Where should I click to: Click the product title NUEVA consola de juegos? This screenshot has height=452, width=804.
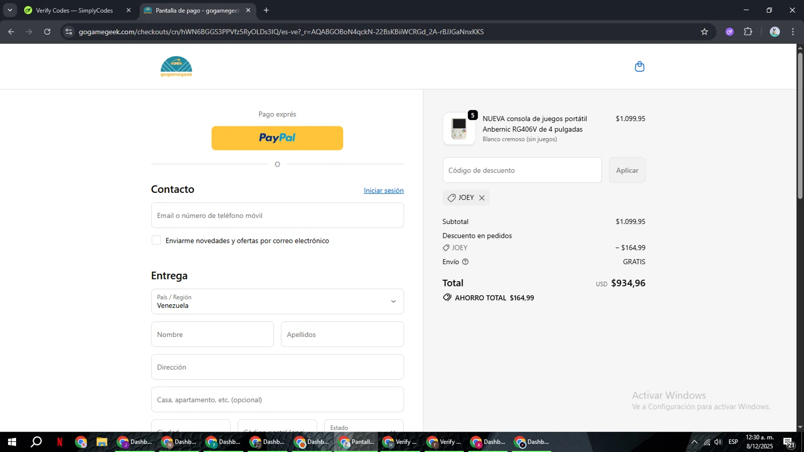pyautogui.click(x=535, y=124)
